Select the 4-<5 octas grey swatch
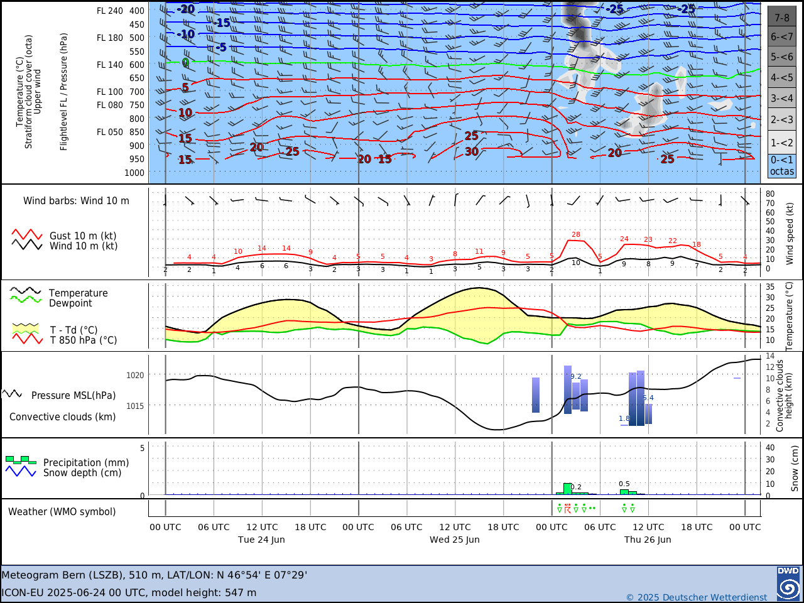The image size is (804, 603). [x=782, y=78]
